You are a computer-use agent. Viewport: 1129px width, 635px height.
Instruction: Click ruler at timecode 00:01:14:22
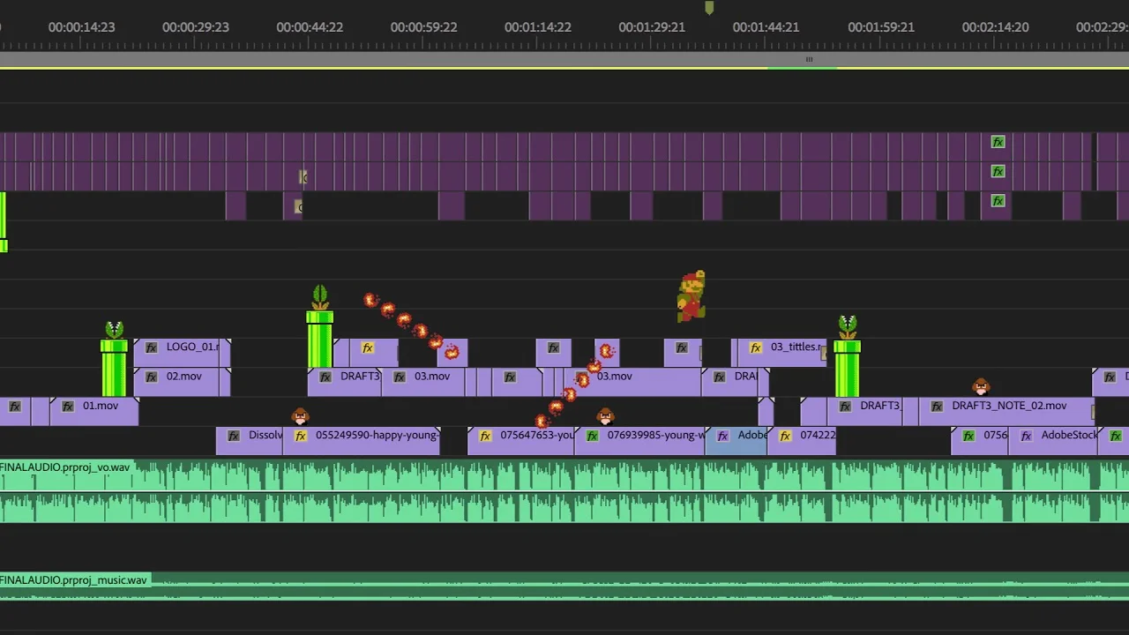pyautogui.click(x=538, y=27)
